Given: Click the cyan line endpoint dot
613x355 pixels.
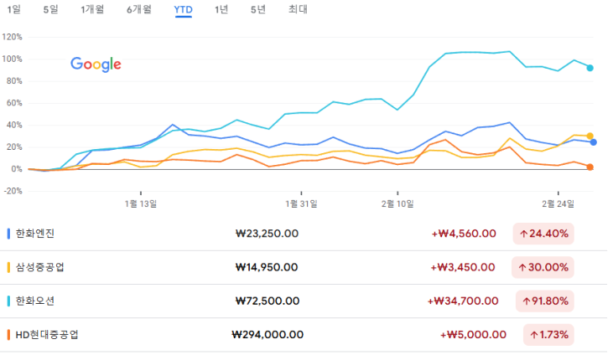Looking at the screenshot, I should 590,68.
